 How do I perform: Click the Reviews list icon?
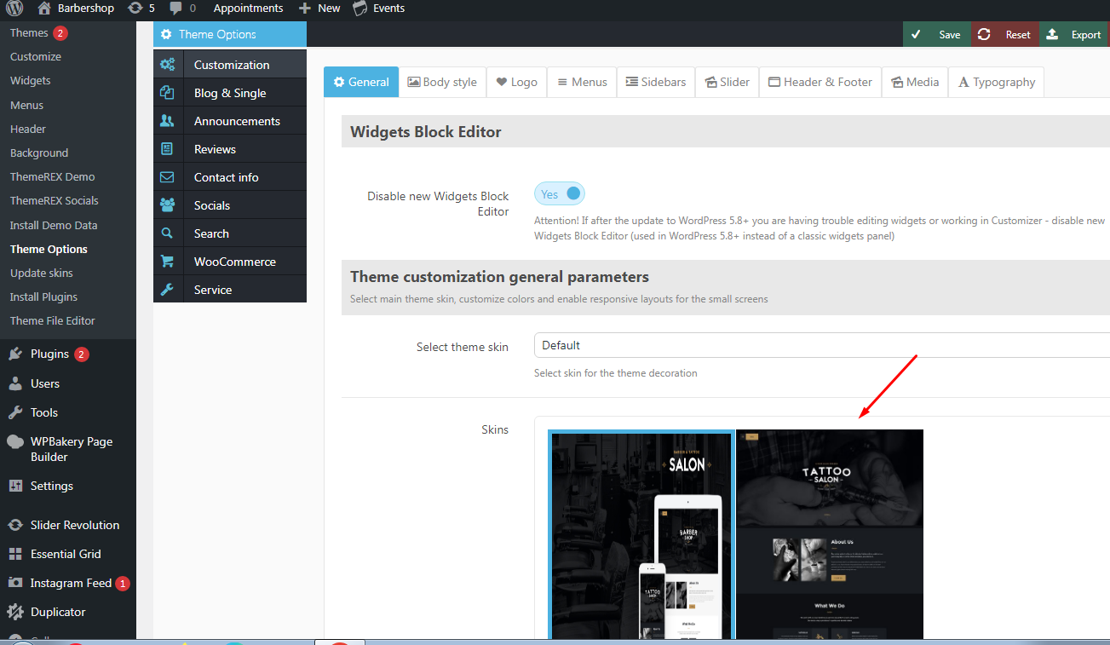point(168,149)
